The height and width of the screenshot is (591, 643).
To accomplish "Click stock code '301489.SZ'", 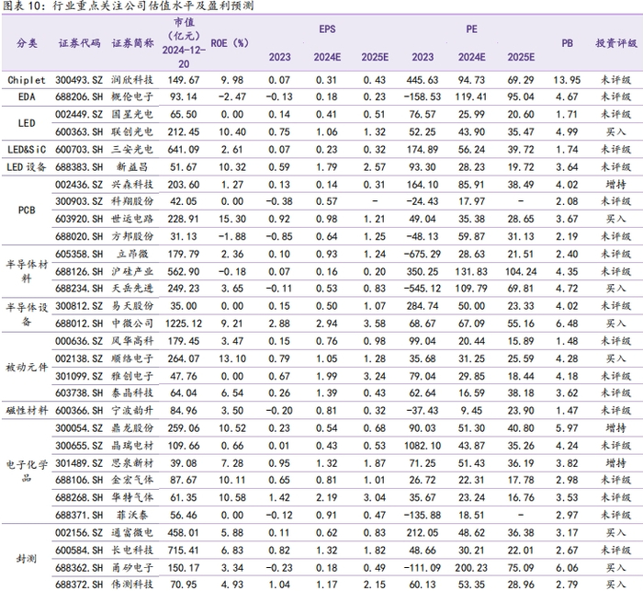I will point(79,463).
